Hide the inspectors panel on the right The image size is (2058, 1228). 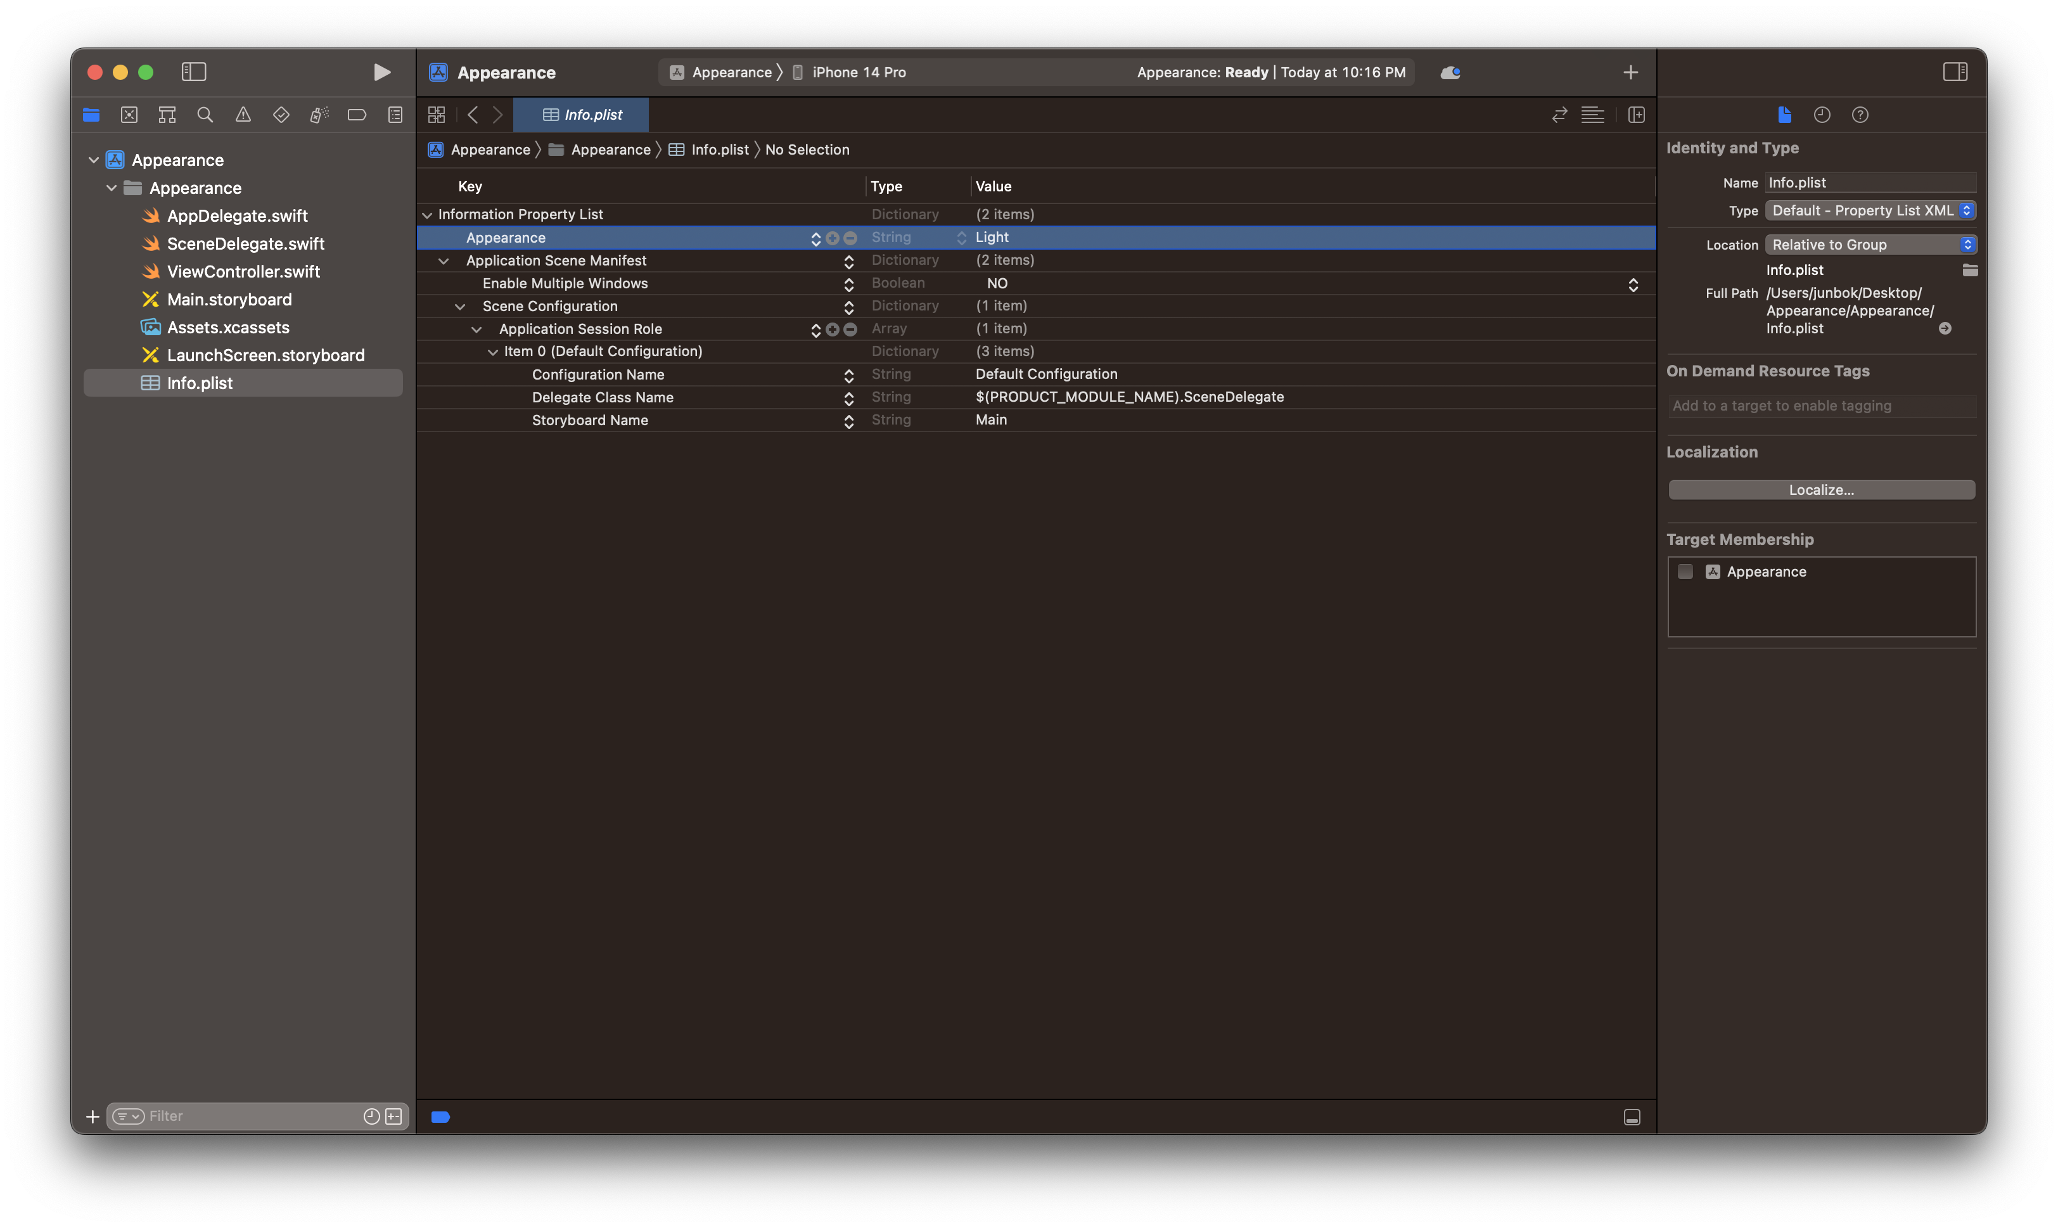(1955, 72)
